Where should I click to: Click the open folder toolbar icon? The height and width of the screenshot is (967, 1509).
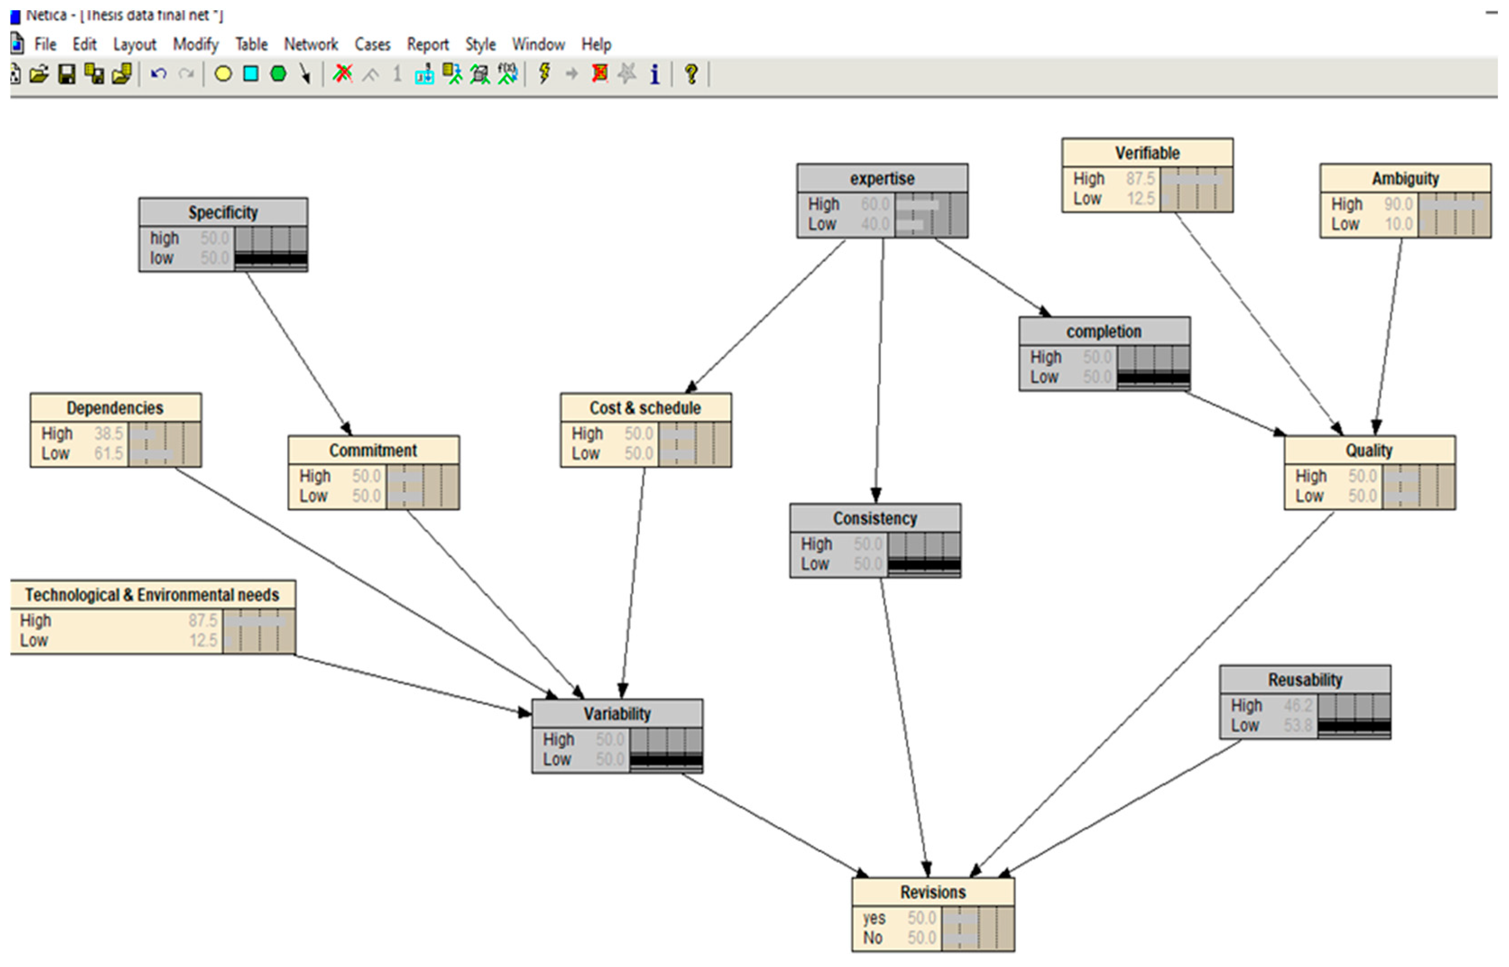[x=39, y=74]
